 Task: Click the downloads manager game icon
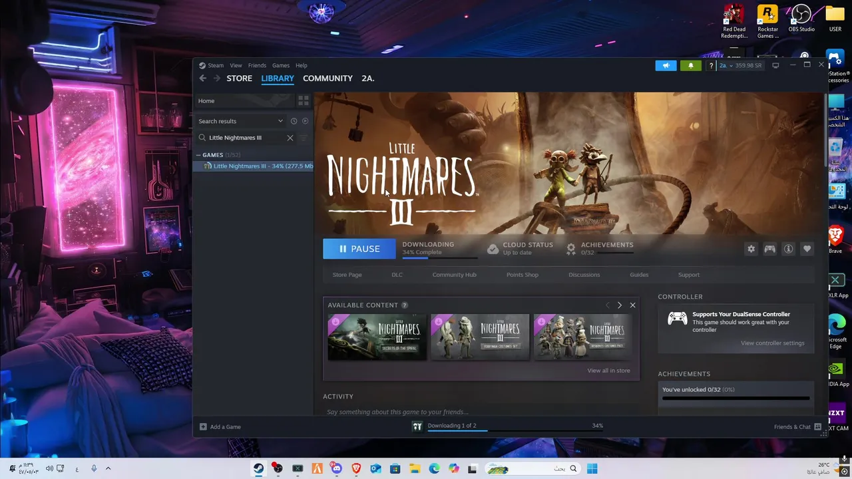[x=417, y=426]
